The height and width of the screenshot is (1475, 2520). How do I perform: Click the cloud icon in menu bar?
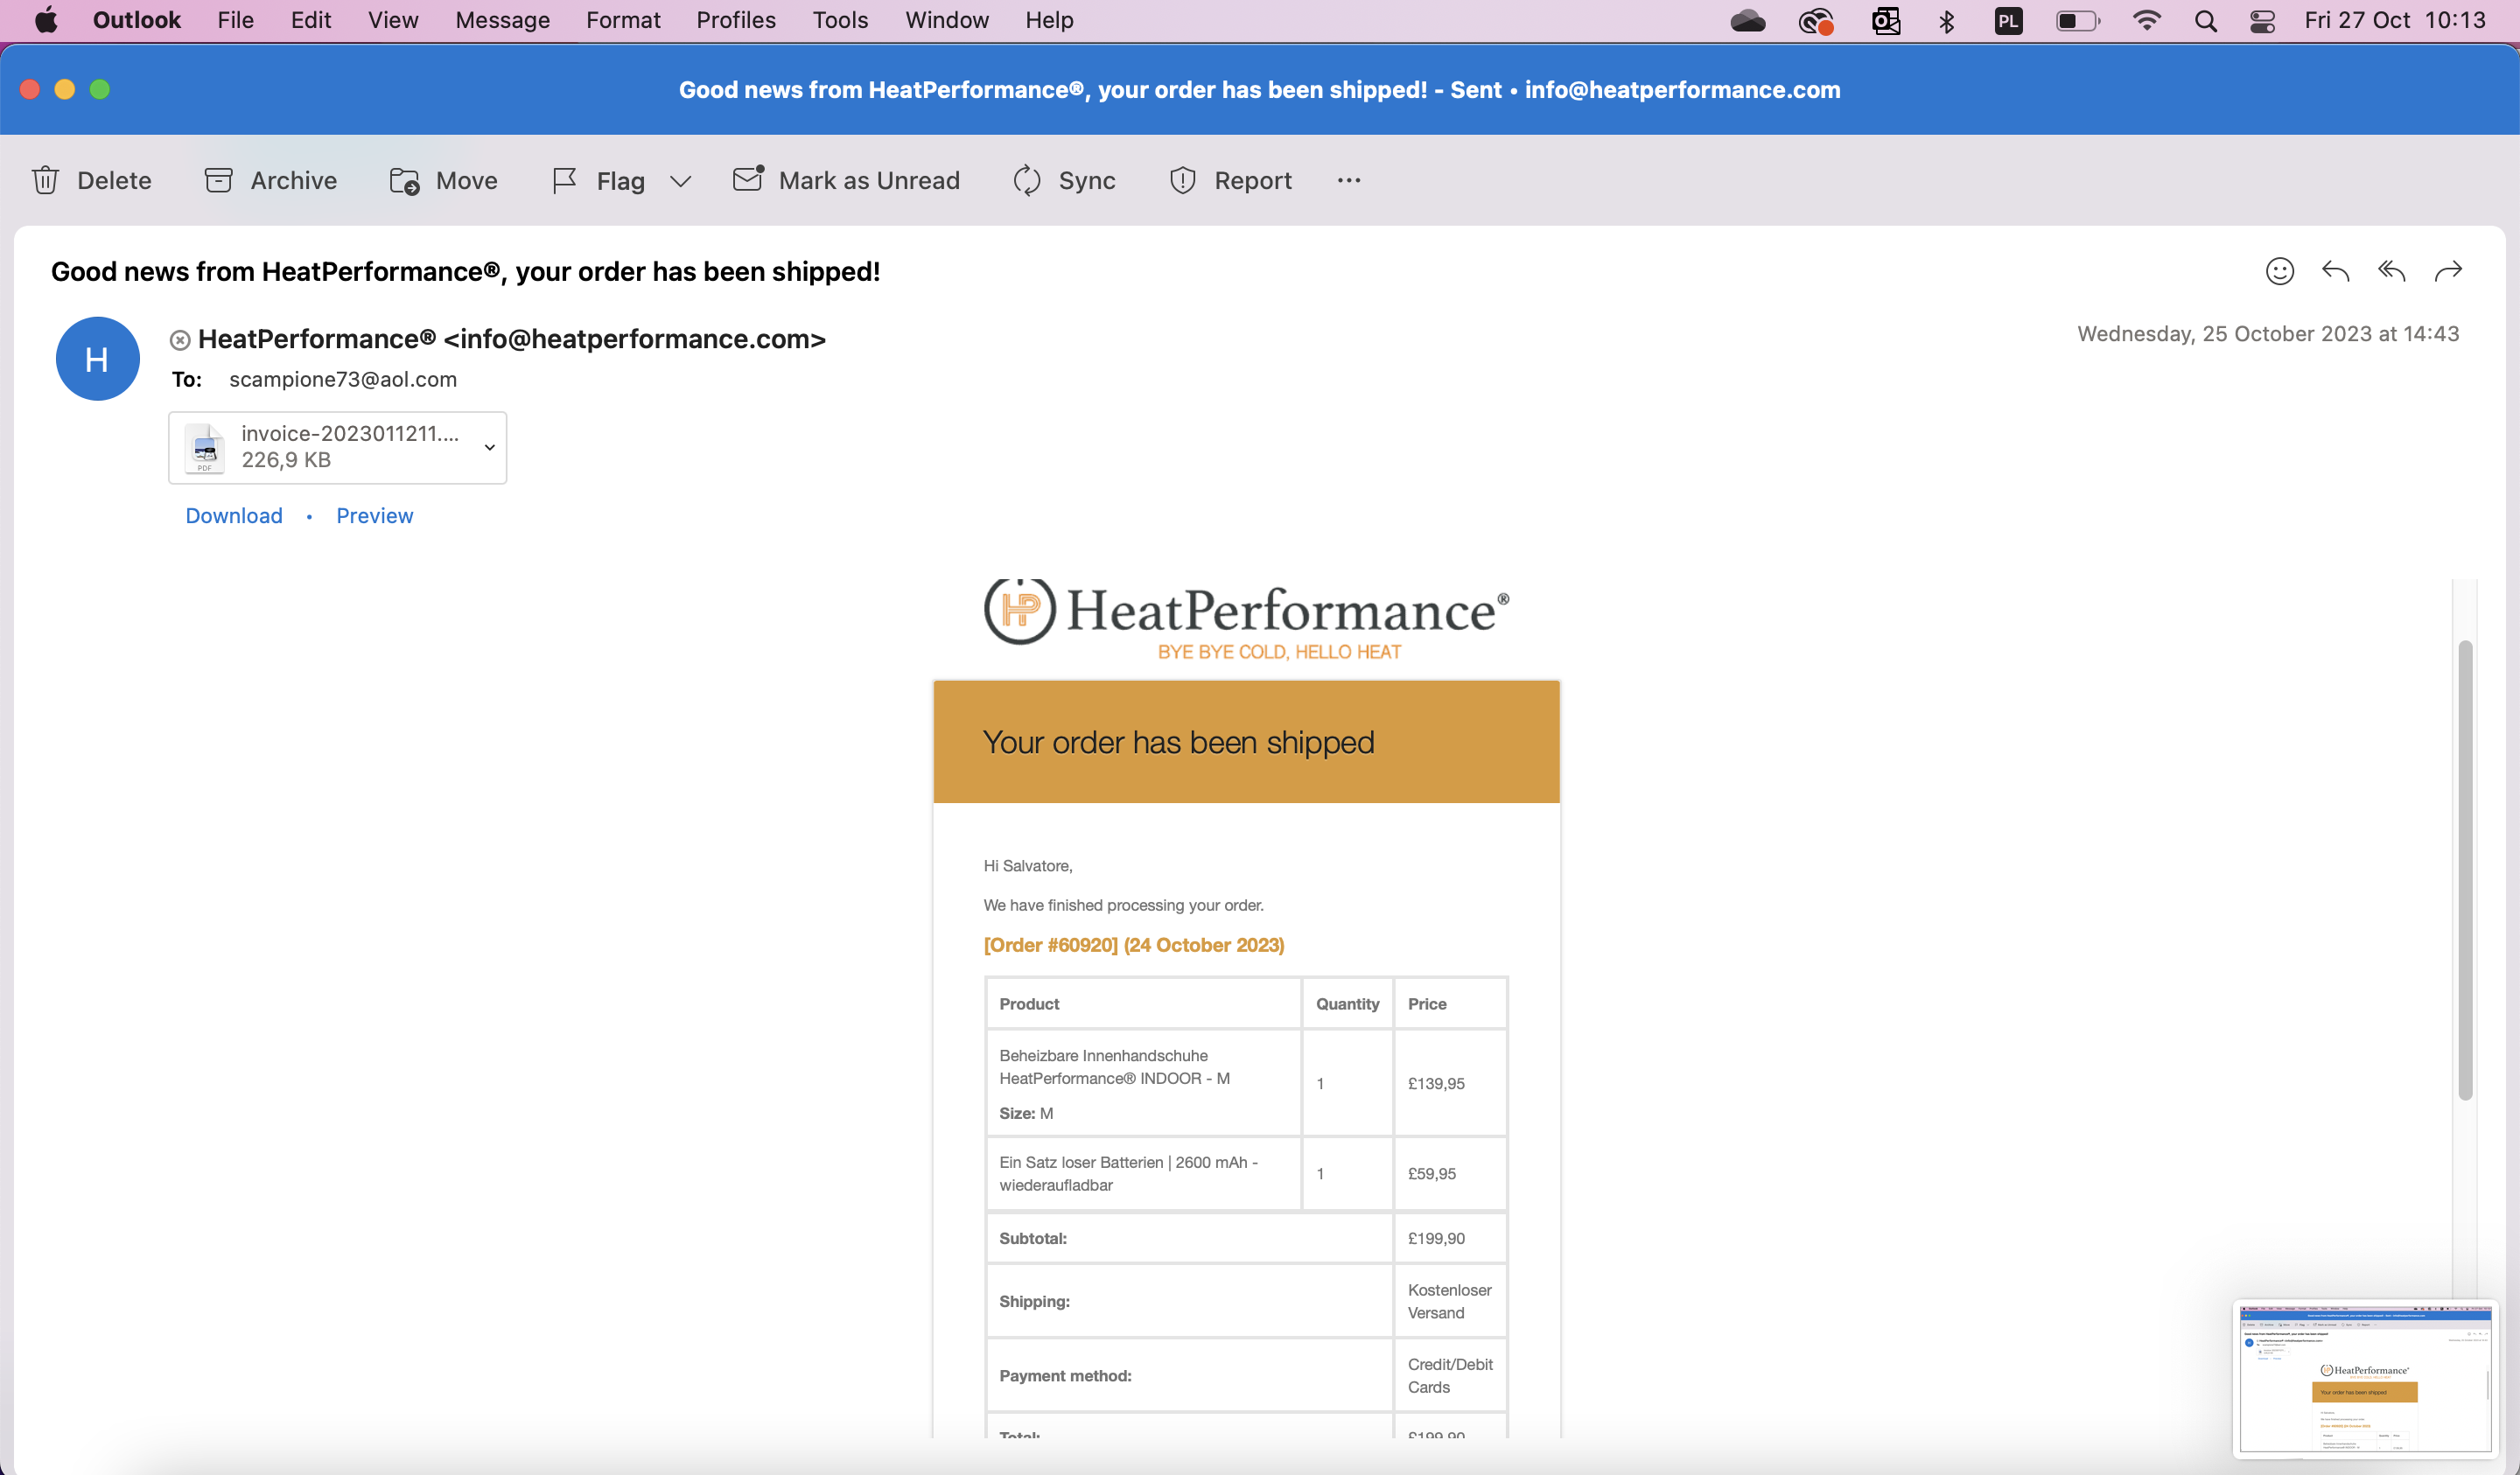[x=1747, y=21]
